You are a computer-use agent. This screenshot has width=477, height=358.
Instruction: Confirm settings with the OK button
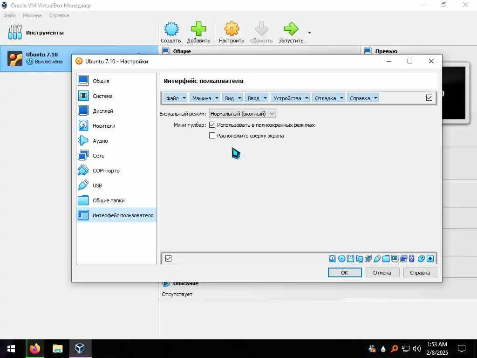tap(345, 272)
